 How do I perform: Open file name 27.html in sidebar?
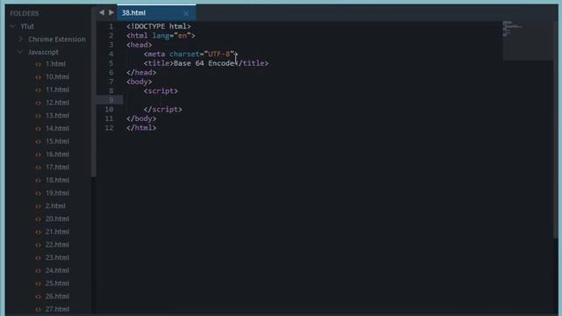coord(57,309)
